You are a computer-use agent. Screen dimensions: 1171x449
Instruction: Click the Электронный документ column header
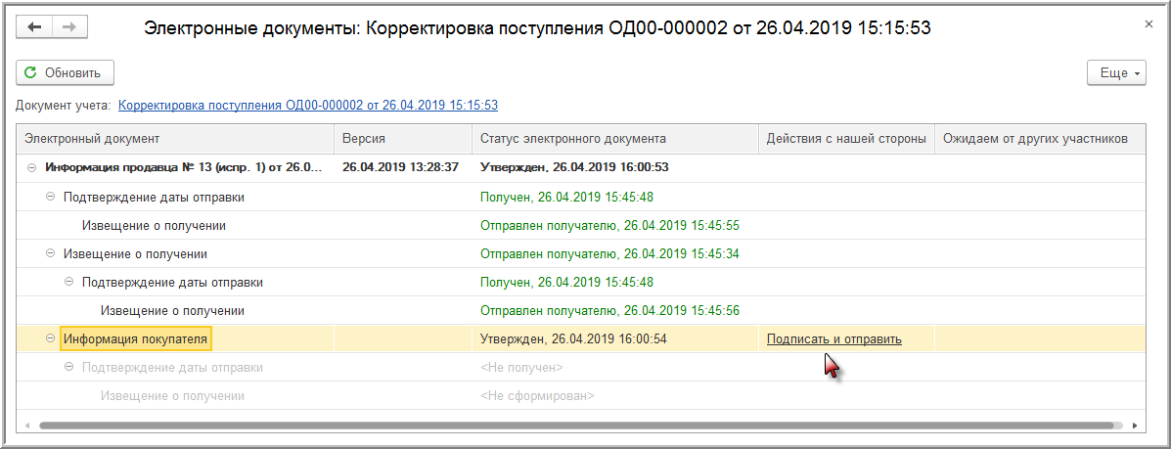click(92, 139)
